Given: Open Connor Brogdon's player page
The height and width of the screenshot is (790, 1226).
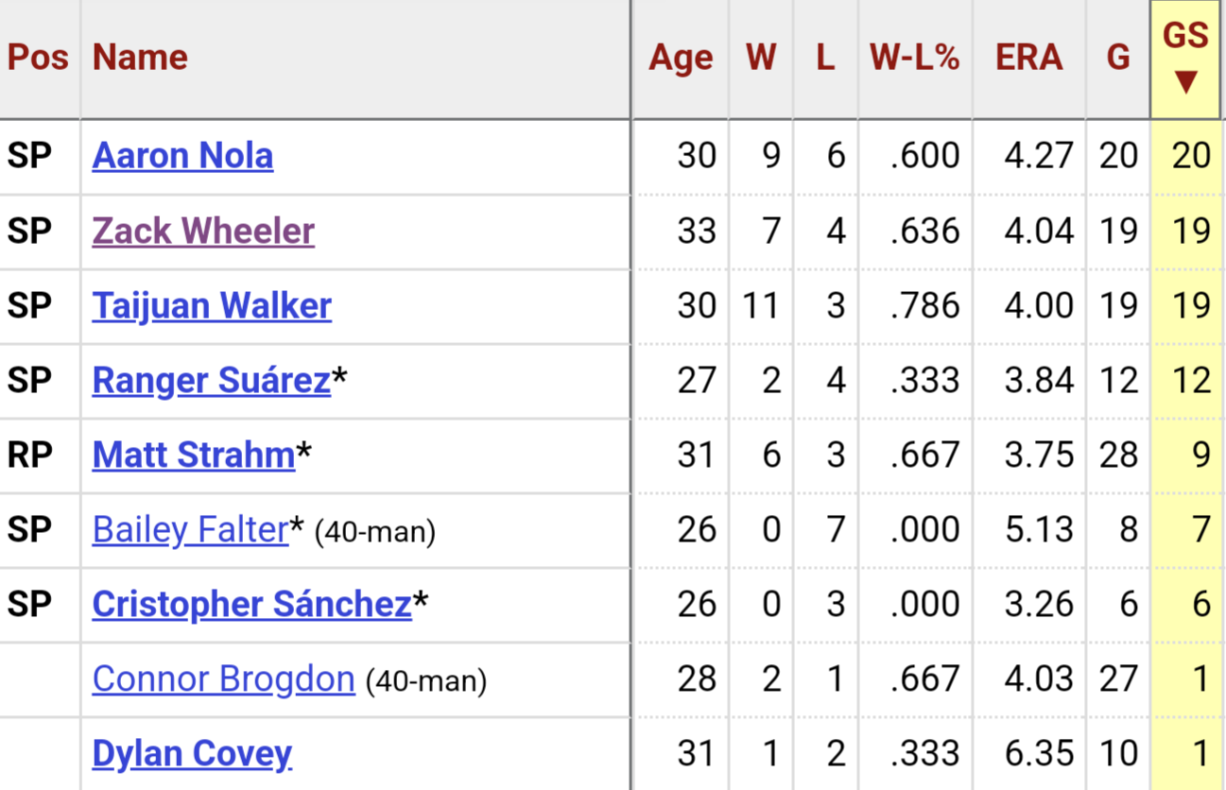Looking at the screenshot, I should pyautogui.click(x=224, y=678).
